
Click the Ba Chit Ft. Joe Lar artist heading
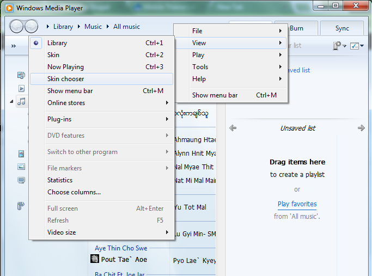point(120,274)
